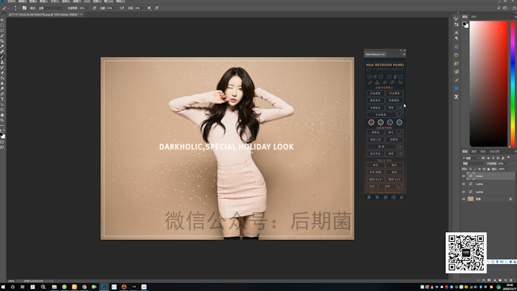
Task: Open the smoothing percentage dropdown arrow
Action: click(144, 8)
